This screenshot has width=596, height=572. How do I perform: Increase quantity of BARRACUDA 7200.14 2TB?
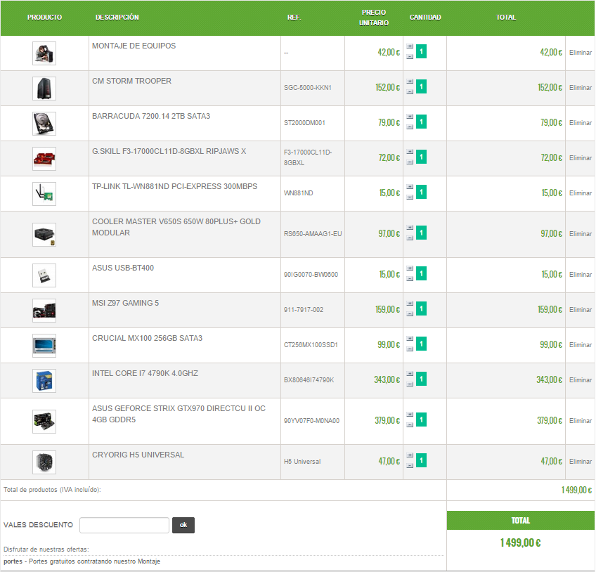pos(410,117)
